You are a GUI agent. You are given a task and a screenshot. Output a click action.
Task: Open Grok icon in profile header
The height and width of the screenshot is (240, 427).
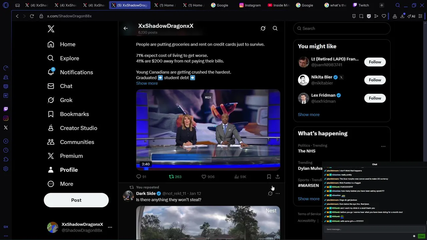pos(263,28)
